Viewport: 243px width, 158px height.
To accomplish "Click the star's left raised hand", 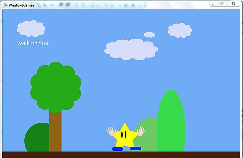I will (x=111, y=131).
